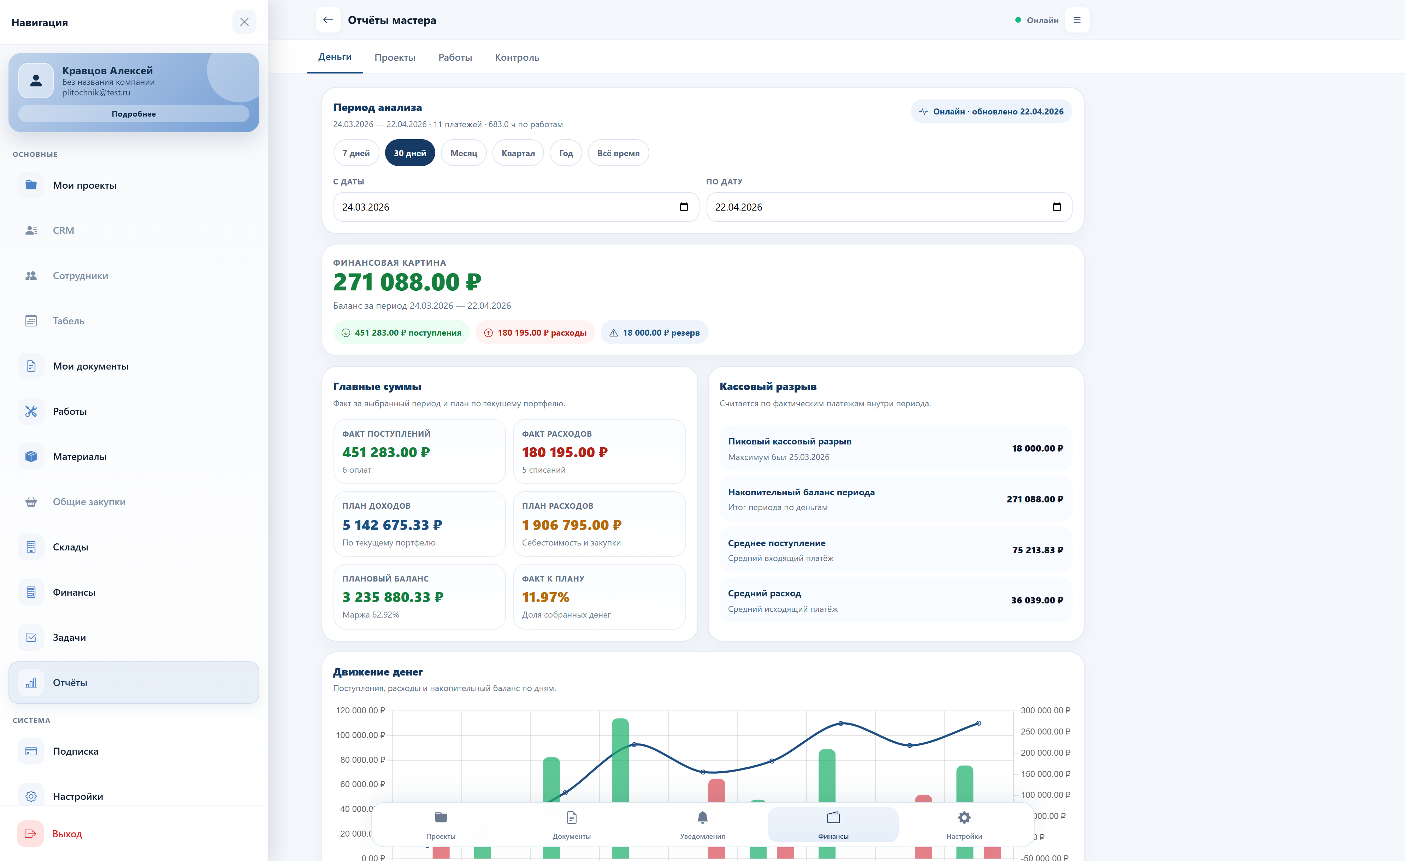The image size is (1405, 861).
Task: Switch to the Контроль tab
Action: (x=516, y=58)
